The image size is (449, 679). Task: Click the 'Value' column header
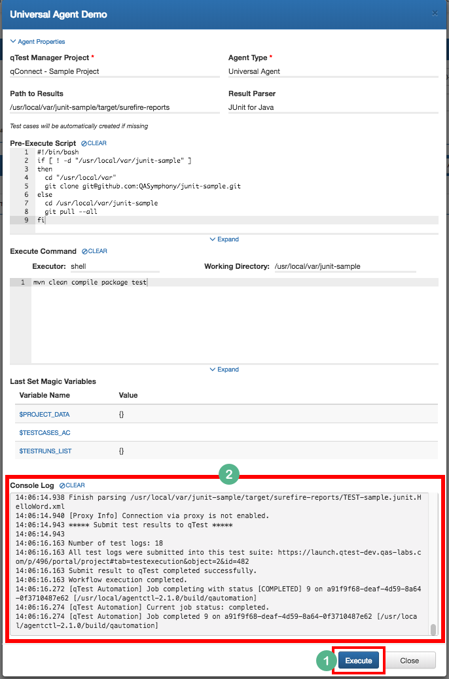pyautogui.click(x=128, y=395)
